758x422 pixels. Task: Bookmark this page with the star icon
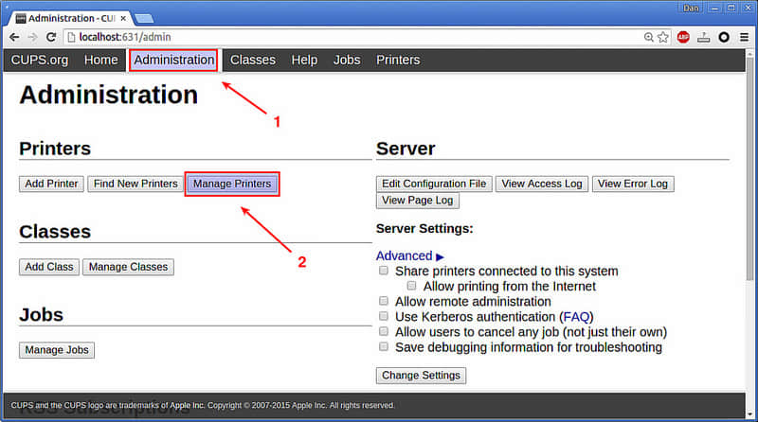click(663, 37)
